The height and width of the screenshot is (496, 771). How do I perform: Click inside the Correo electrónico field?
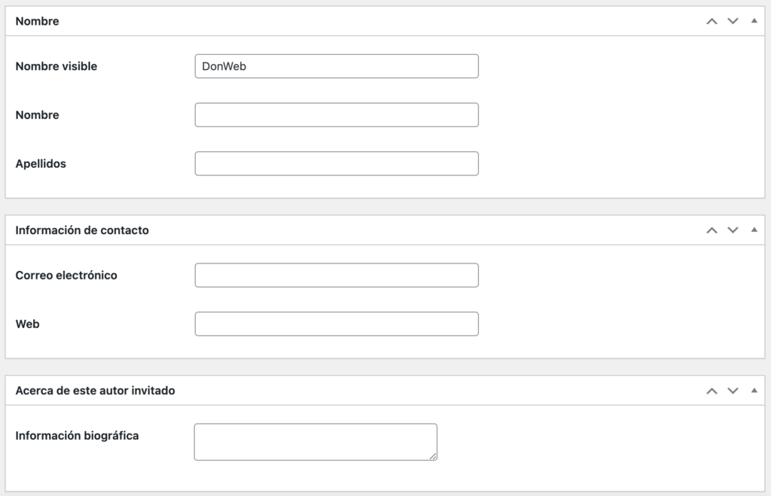click(x=337, y=275)
